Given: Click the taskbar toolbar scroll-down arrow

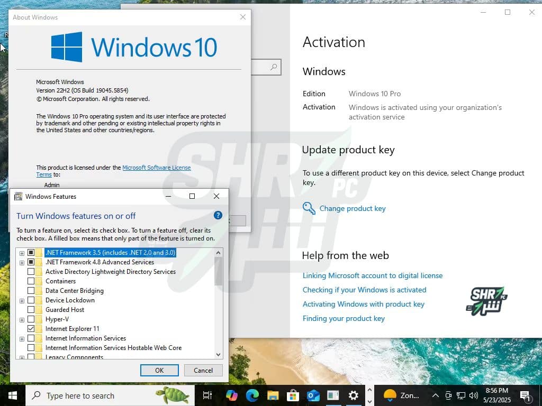Looking at the screenshot, I should coord(369,401).
